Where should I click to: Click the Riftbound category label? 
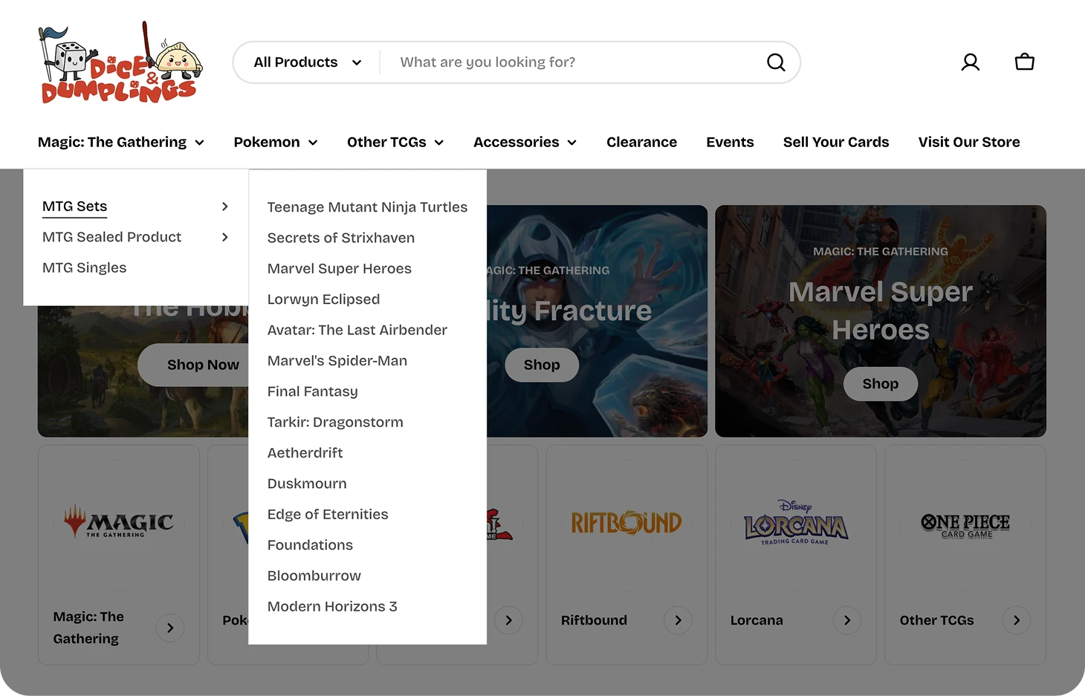pos(594,620)
